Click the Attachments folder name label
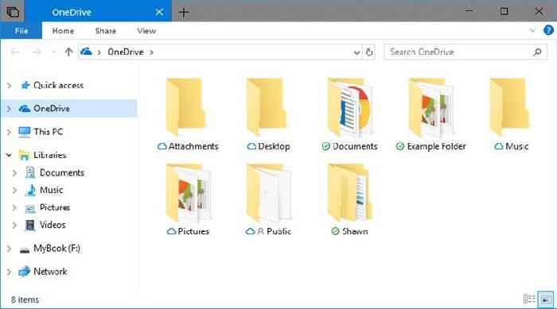Image resolution: width=557 pixels, height=309 pixels. (x=193, y=146)
